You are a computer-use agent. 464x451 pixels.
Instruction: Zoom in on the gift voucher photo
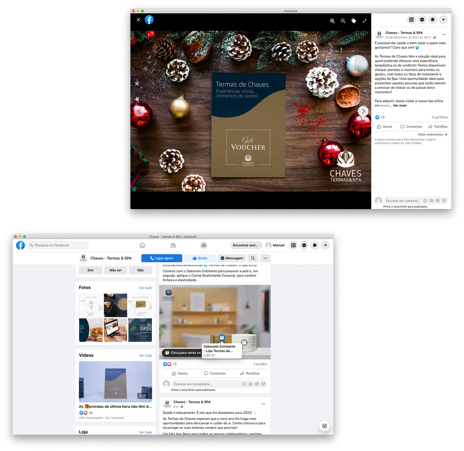pyautogui.click(x=332, y=21)
